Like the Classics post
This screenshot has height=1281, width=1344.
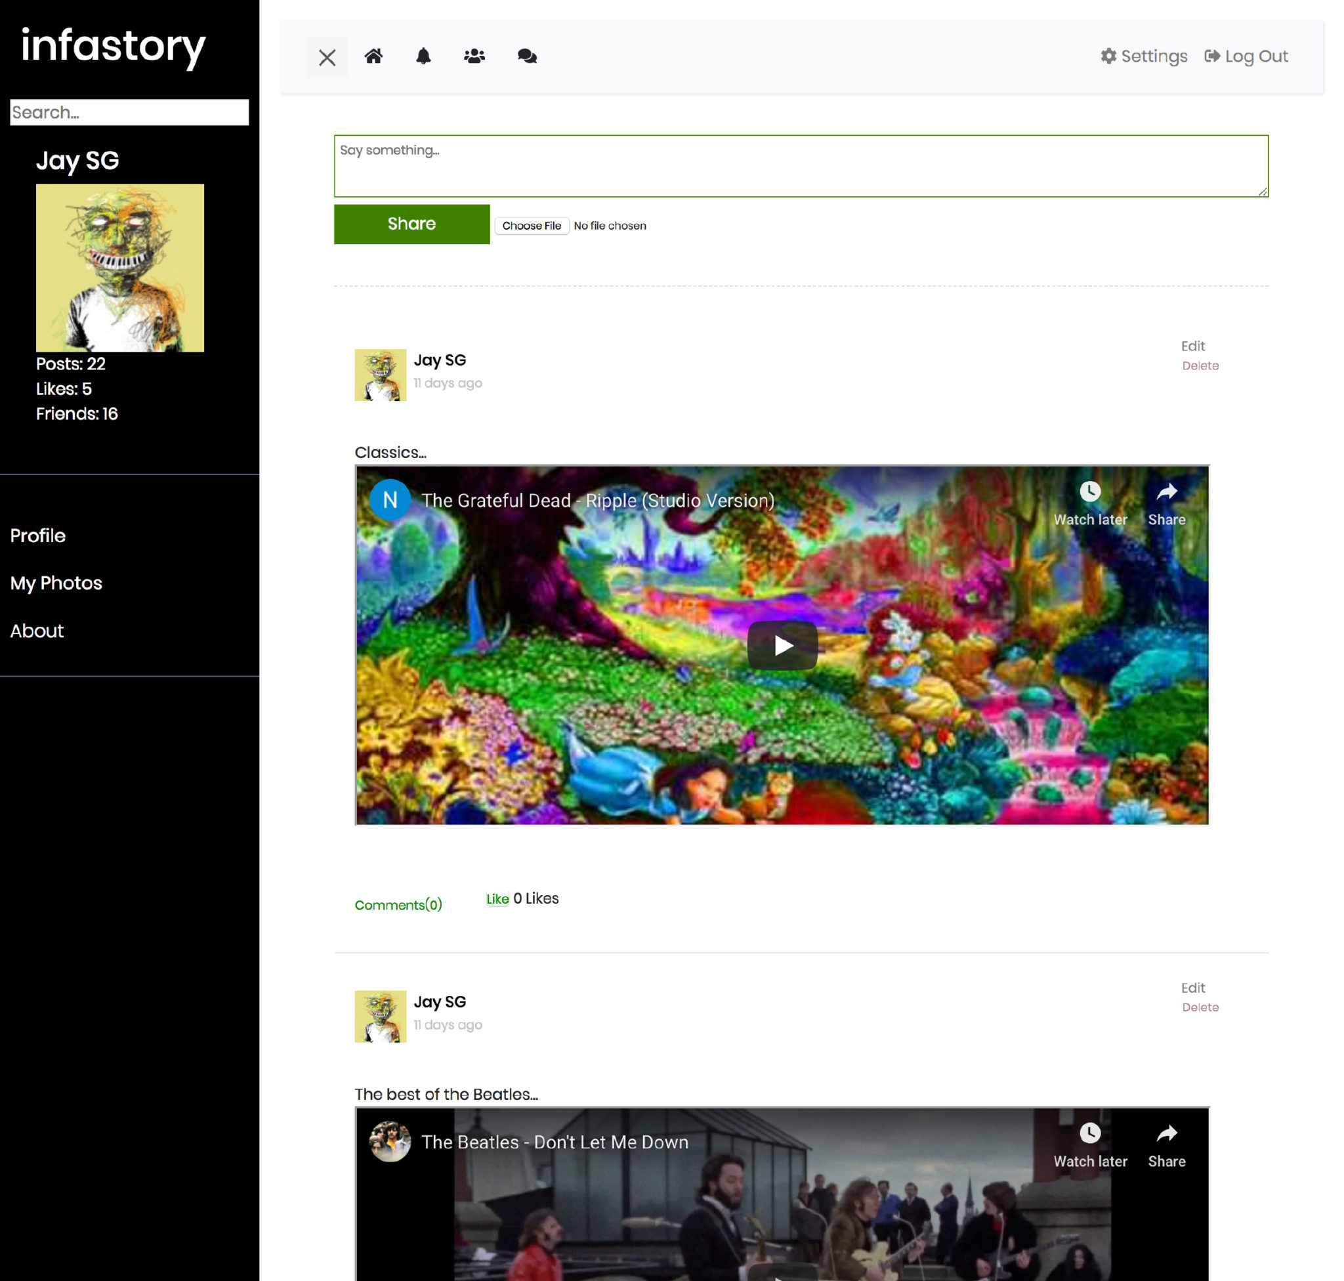pyautogui.click(x=497, y=898)
